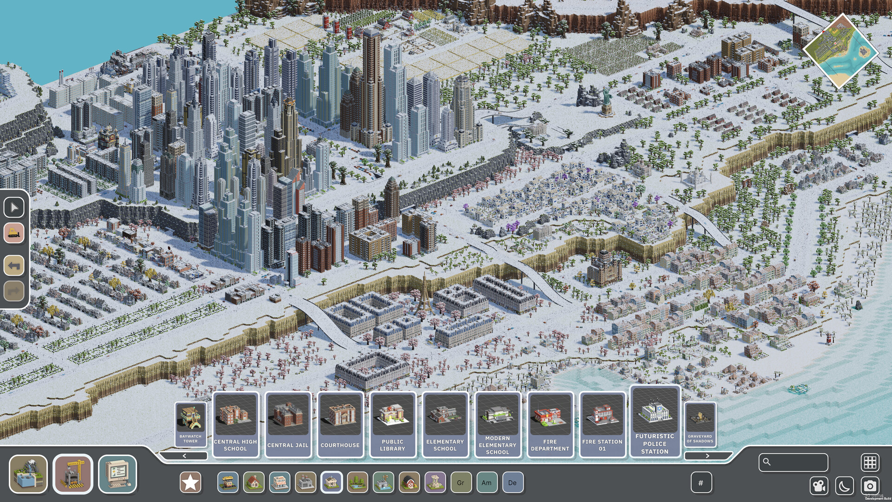Viewport: 892px width, 502px height.
Task: Show previous buildings with left chevron
Action: tap(184, 456)
